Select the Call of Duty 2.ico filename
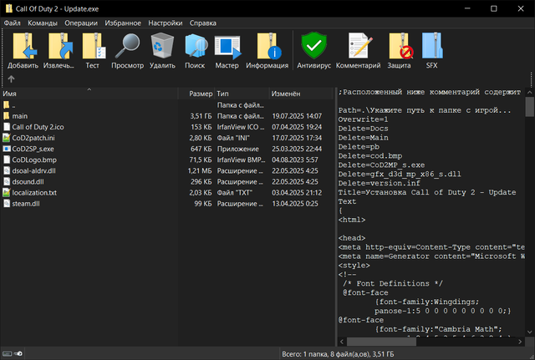This screenshot has width=535, height=360. (x=38, y=127)
